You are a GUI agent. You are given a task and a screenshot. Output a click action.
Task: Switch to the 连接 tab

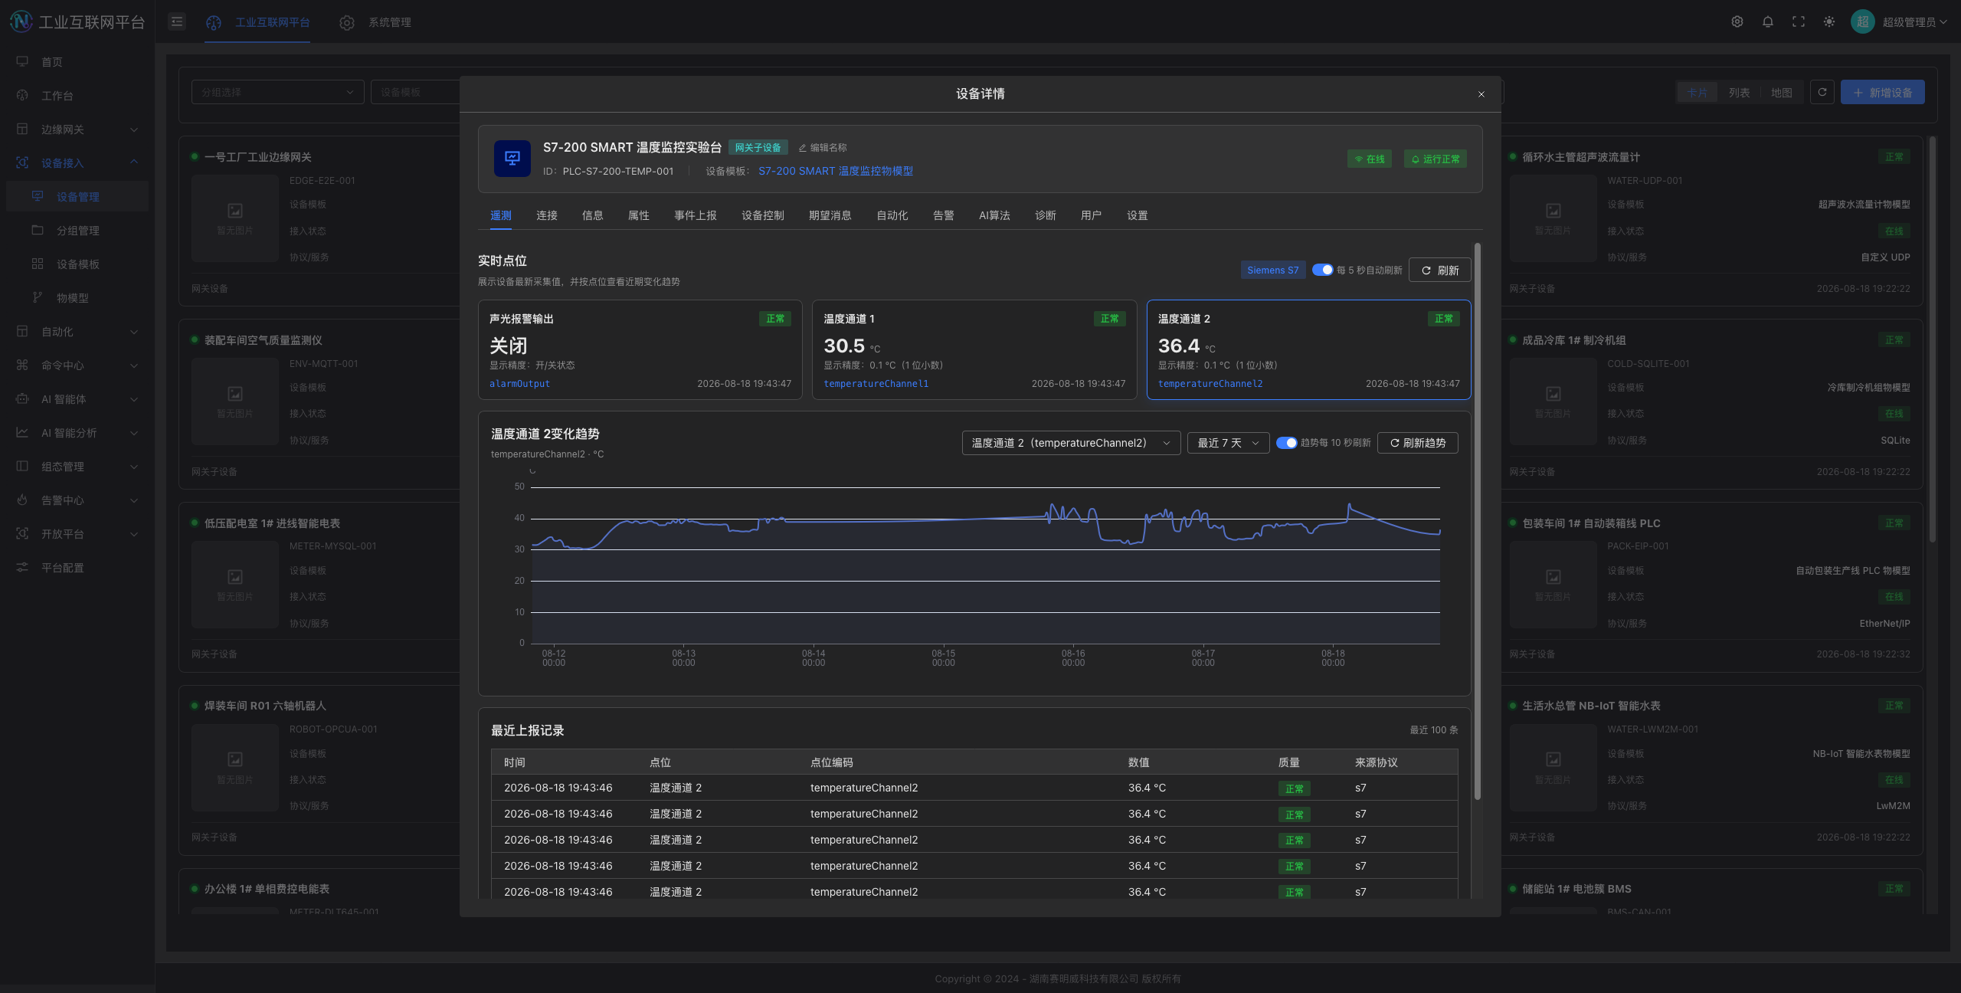click(x=547, y=215)
